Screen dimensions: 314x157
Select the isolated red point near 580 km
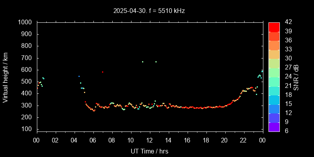click(x=102, y=72)
